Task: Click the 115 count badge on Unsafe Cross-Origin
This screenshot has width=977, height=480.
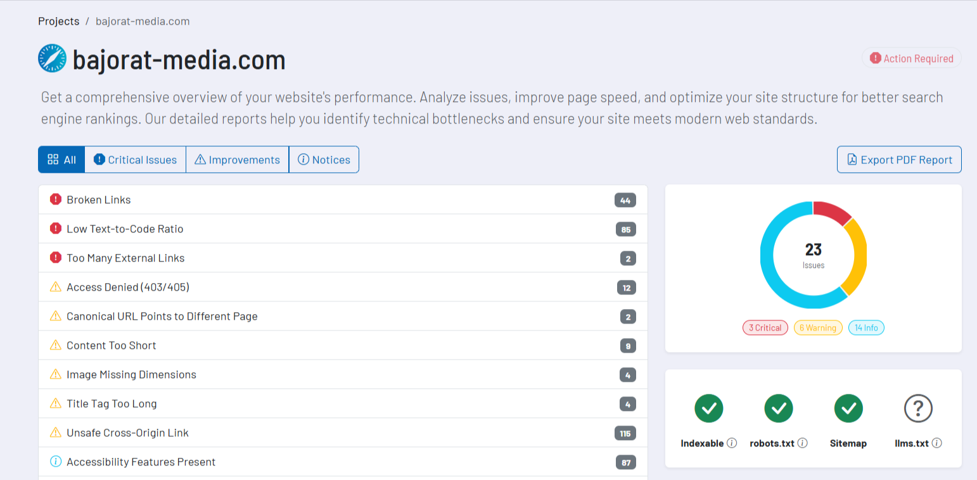Action: point(625,434)
